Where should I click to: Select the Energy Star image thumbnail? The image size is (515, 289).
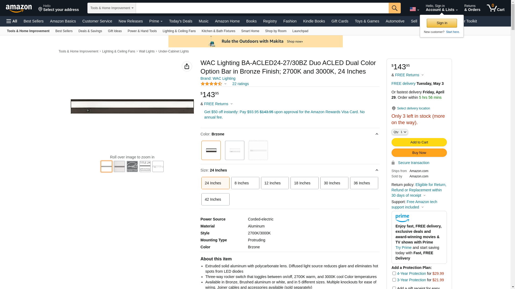132,166
